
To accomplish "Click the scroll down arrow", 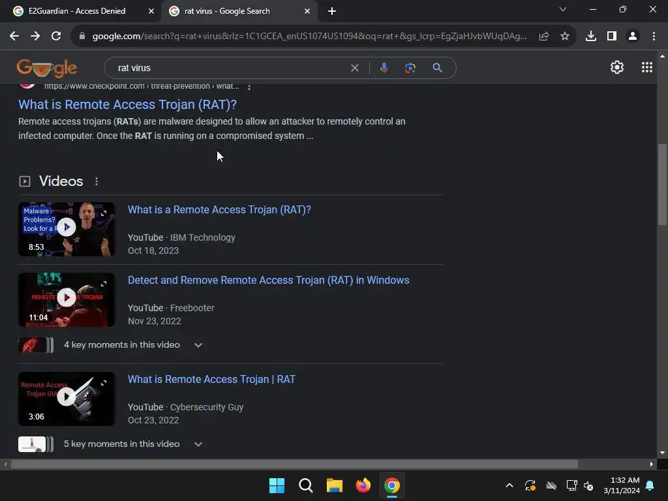I will coord(662,453).
